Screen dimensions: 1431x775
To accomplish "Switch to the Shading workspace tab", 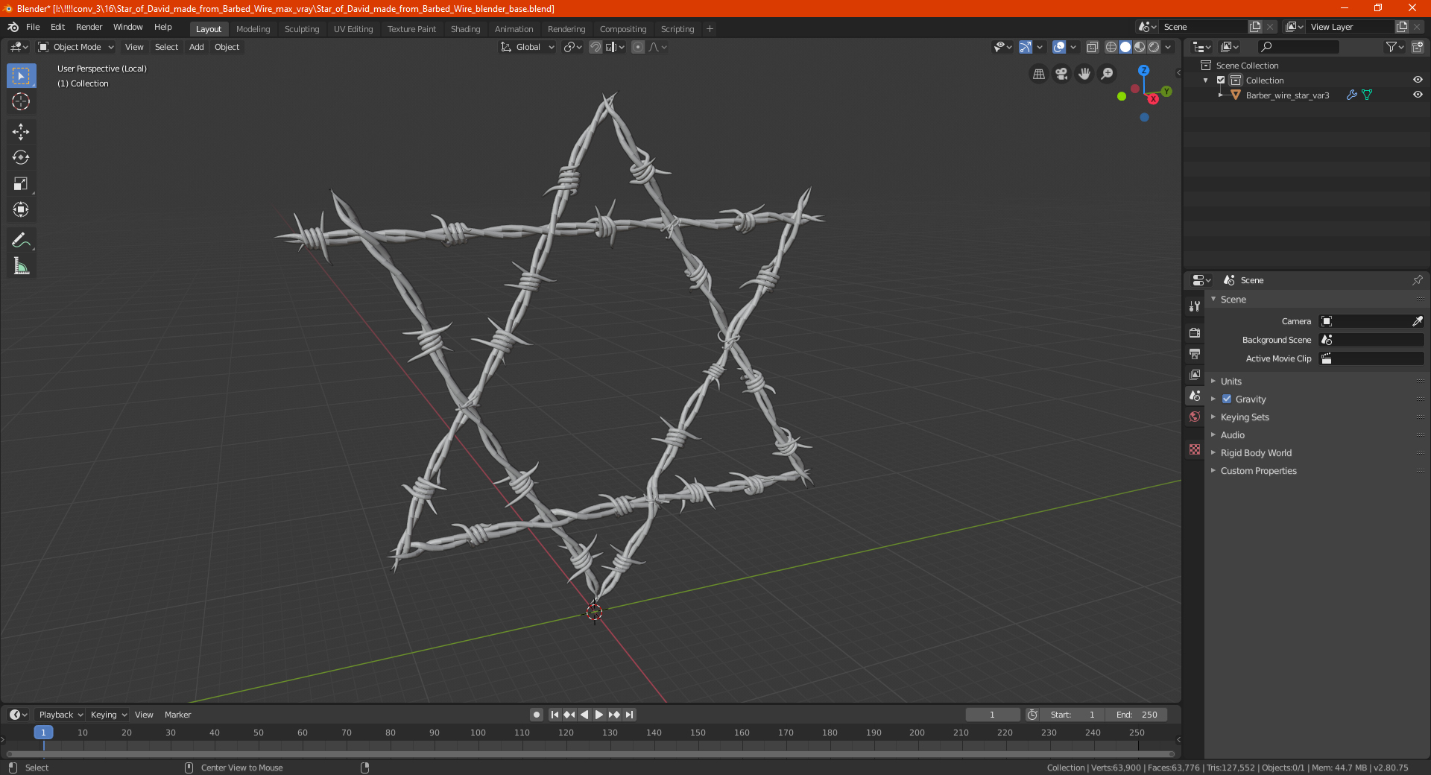I will coord(465,29).
